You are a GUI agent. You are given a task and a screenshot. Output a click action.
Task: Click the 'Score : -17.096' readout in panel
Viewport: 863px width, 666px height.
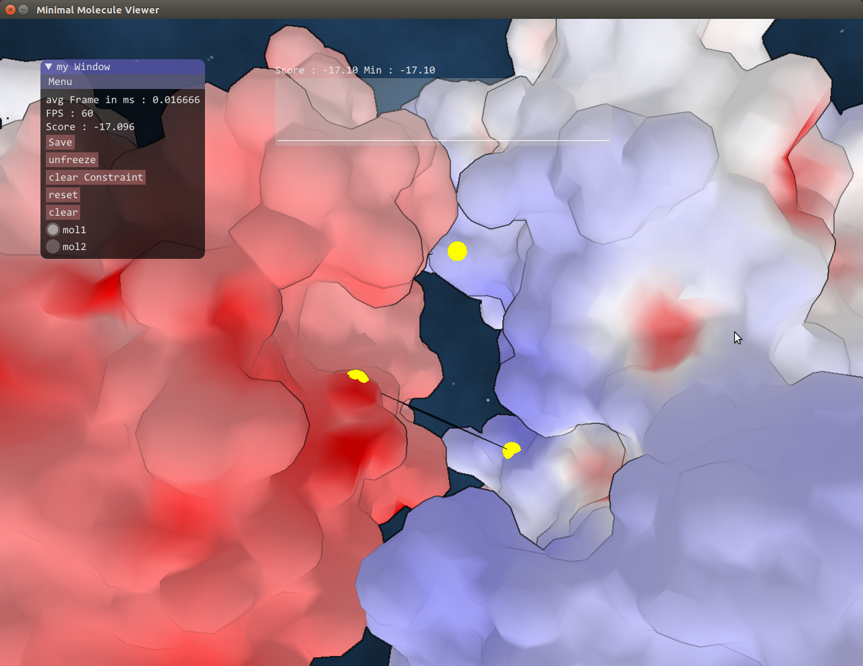click(x=90, y=127)
